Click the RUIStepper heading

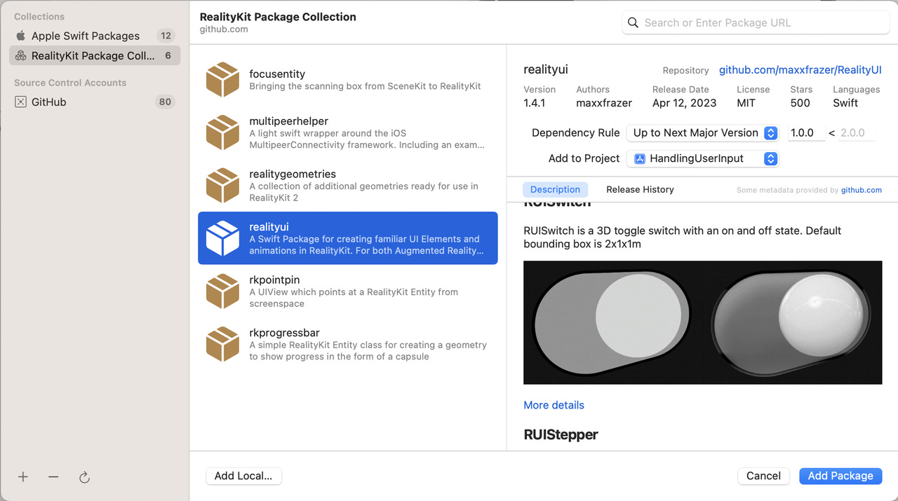pyautogui.click(x=561, y=434)
